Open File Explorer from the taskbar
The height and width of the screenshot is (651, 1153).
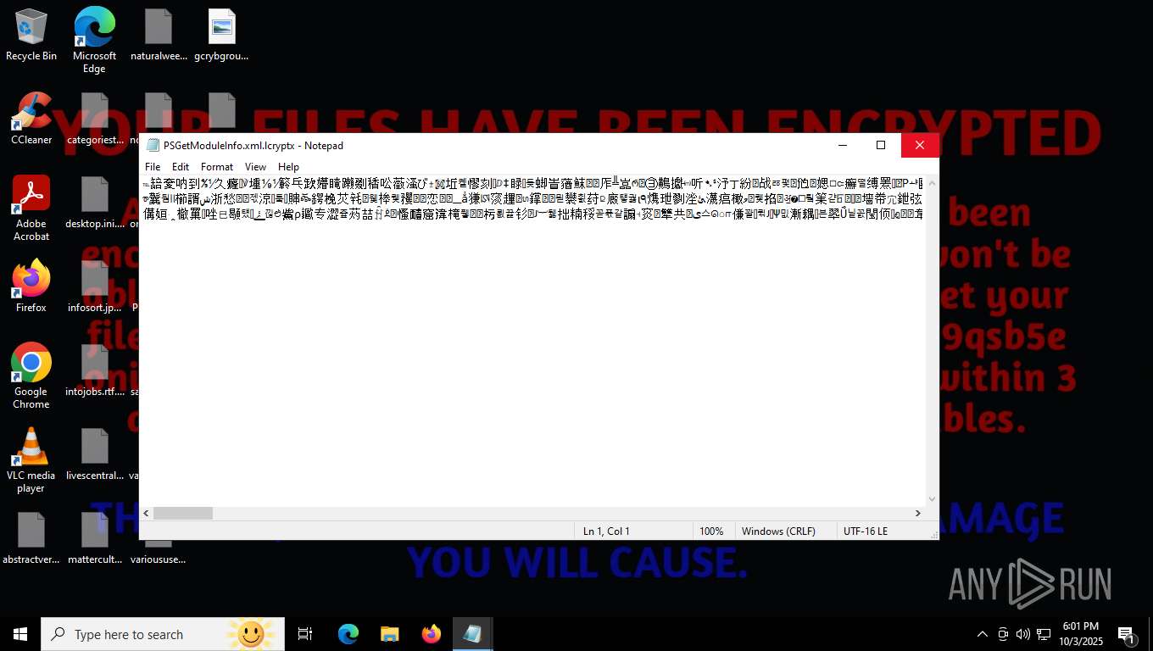pos(390,634)
